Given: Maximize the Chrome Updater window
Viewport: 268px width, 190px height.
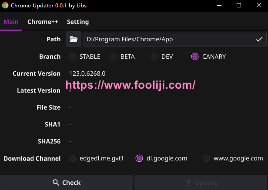Looking at the screenshot, I should 239,5.
